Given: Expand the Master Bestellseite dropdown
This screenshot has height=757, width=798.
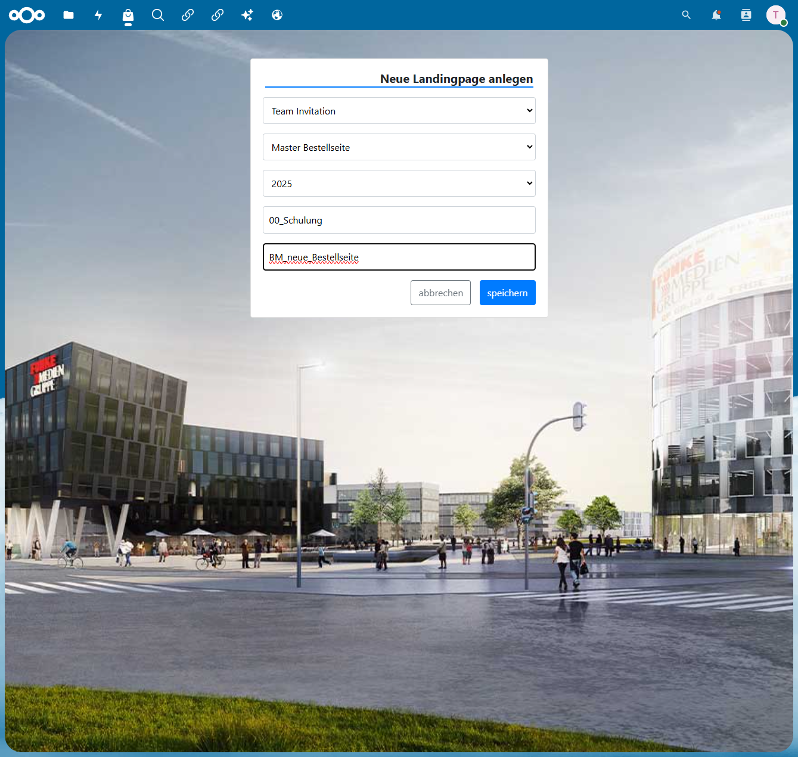Looking at the screenshot, I should click(399, 147).
